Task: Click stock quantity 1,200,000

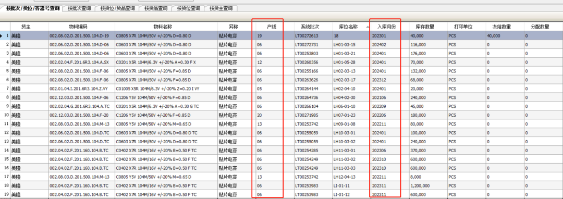Action: click(420, 185)
